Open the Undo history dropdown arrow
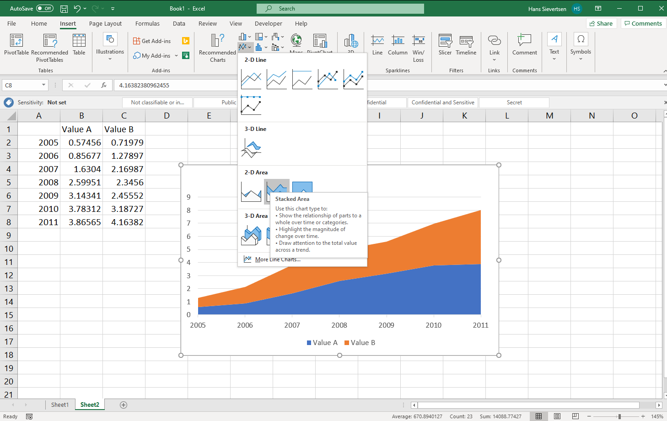Viewport: 667px width, 421px height. (x=85, y=9)
